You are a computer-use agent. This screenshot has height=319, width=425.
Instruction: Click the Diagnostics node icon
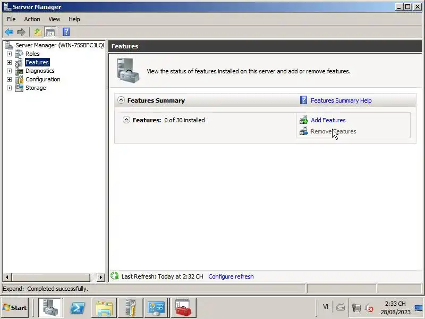(19, 71)
